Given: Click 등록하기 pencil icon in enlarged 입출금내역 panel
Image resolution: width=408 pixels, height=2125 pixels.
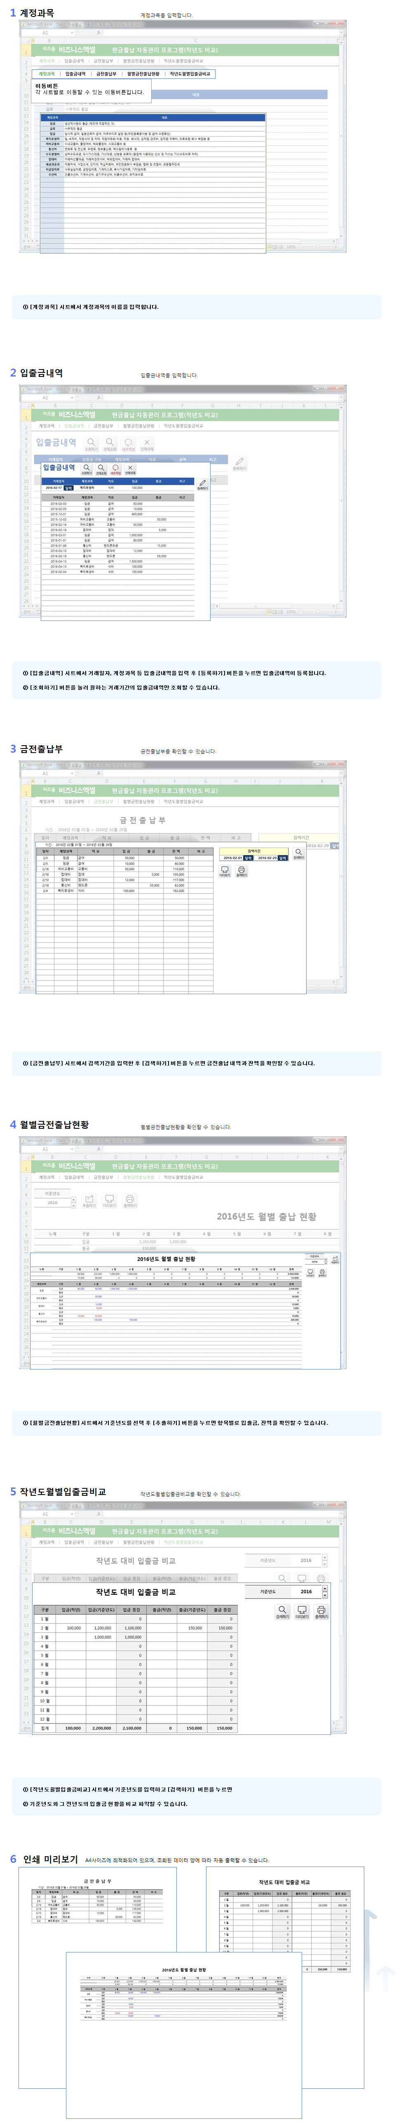Looking at the screenshot, I should click(x=203, y=484).
